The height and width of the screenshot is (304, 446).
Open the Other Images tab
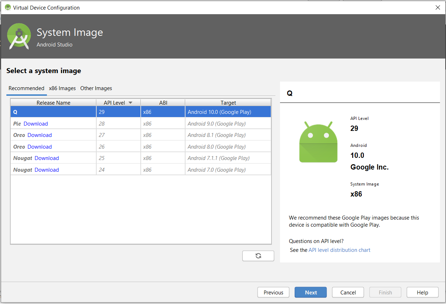click(96, 88)
